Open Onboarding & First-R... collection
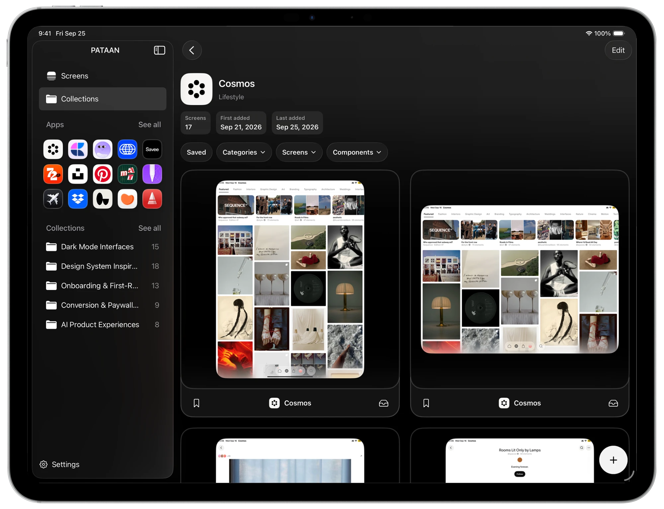This screenshot has height=509, width=664. (x=103, y=286)
